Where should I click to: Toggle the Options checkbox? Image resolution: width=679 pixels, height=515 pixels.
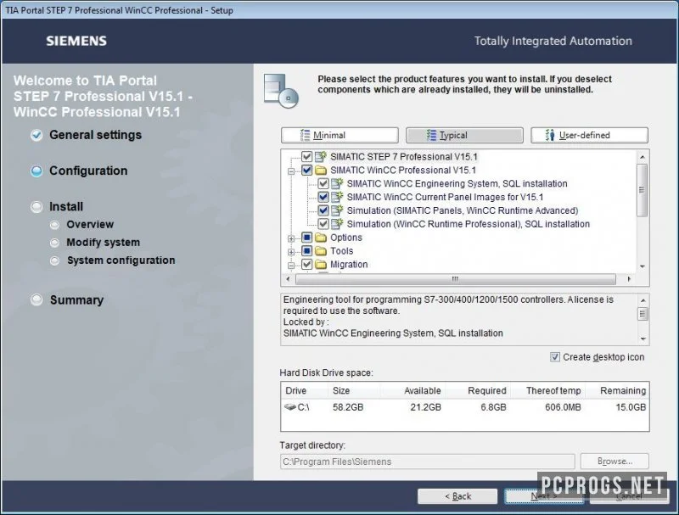tap(306, 238)
